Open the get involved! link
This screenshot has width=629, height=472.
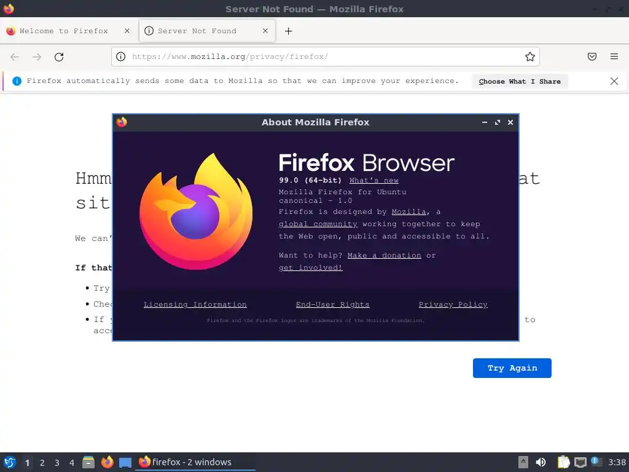[x=310, y=267]
